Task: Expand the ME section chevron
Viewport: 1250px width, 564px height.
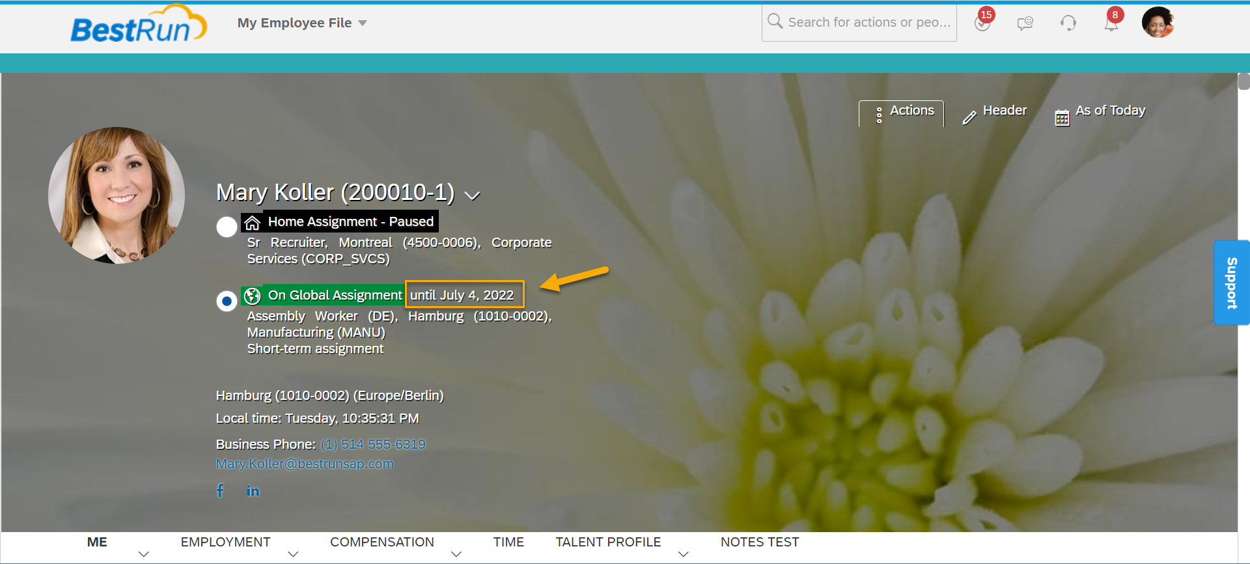Action: pos(144,554)
